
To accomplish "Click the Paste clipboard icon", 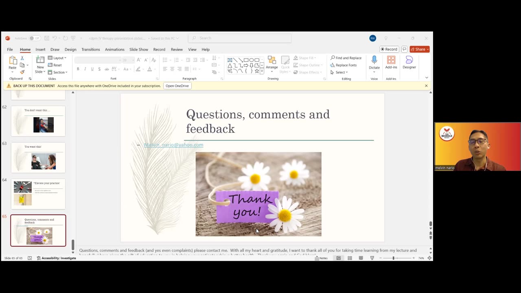I will [13, 60].
